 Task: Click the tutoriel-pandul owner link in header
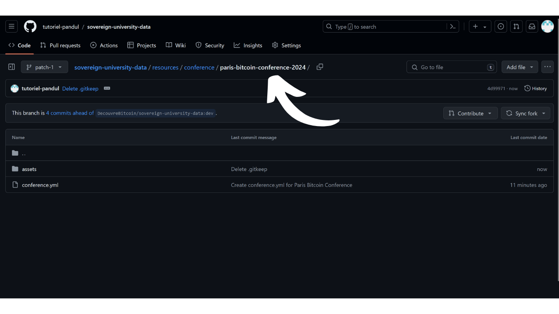pyautogui.click(x=61, y=27)
